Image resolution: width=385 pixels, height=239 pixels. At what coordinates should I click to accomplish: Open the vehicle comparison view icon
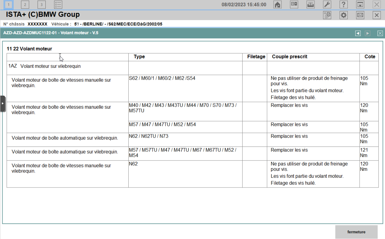pyautogui.click(x=294, y=4)
